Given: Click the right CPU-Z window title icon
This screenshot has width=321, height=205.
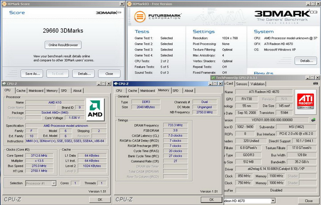Looking at the screenshot, I should [x=116, y=84].
